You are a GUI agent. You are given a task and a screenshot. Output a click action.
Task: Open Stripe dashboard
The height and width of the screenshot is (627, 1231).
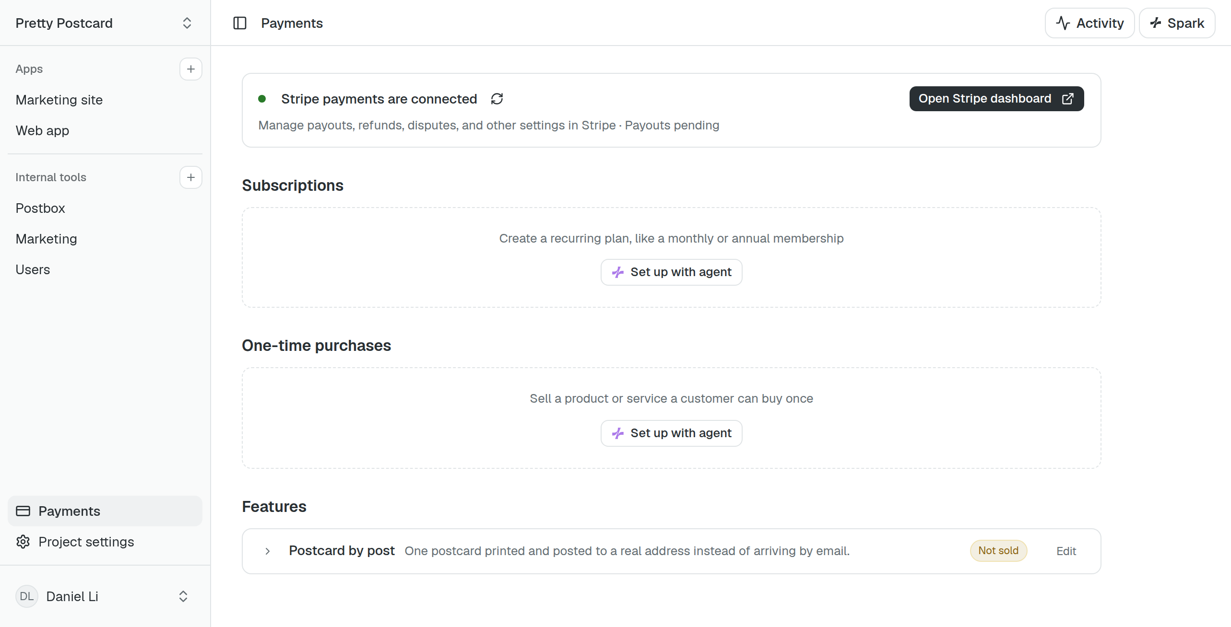(x=996, y=99)
